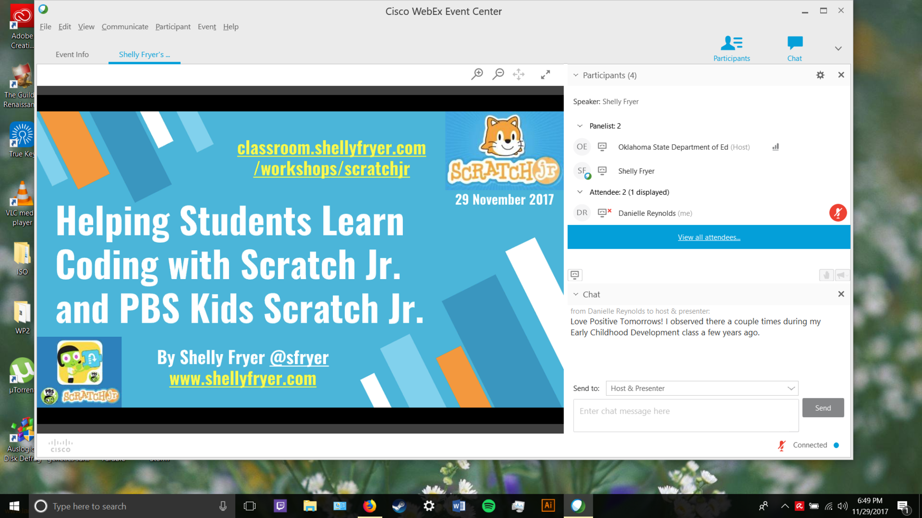The image size is (922, 518).
Task: Open the Communicate menu
Action: click(x=125, y=27)
